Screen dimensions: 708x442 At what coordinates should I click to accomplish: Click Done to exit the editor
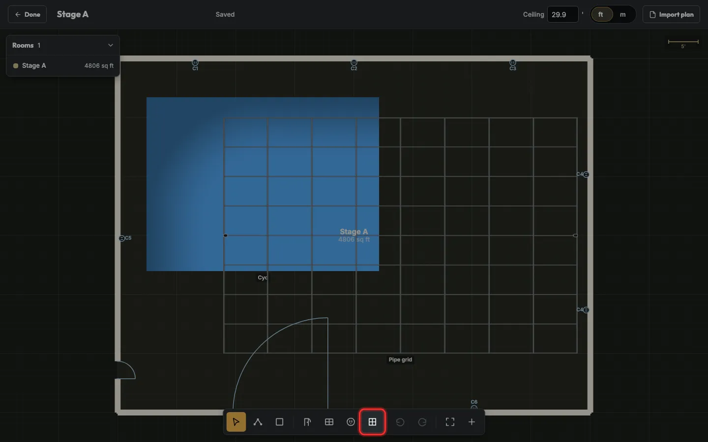[x=28, y=15]
